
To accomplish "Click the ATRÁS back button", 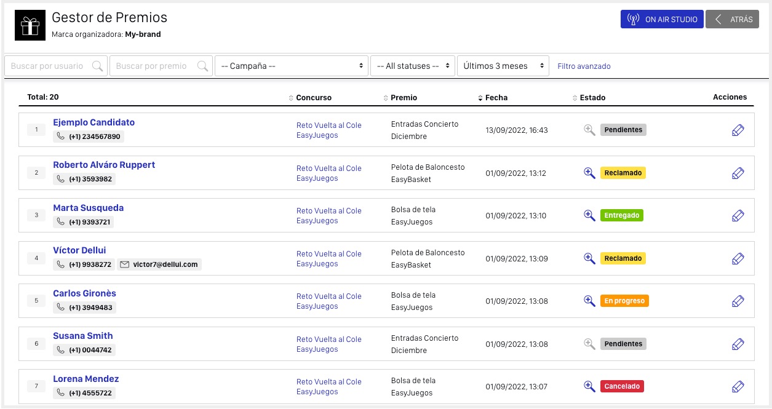I will pyautogui.click(x=732, y=20).
